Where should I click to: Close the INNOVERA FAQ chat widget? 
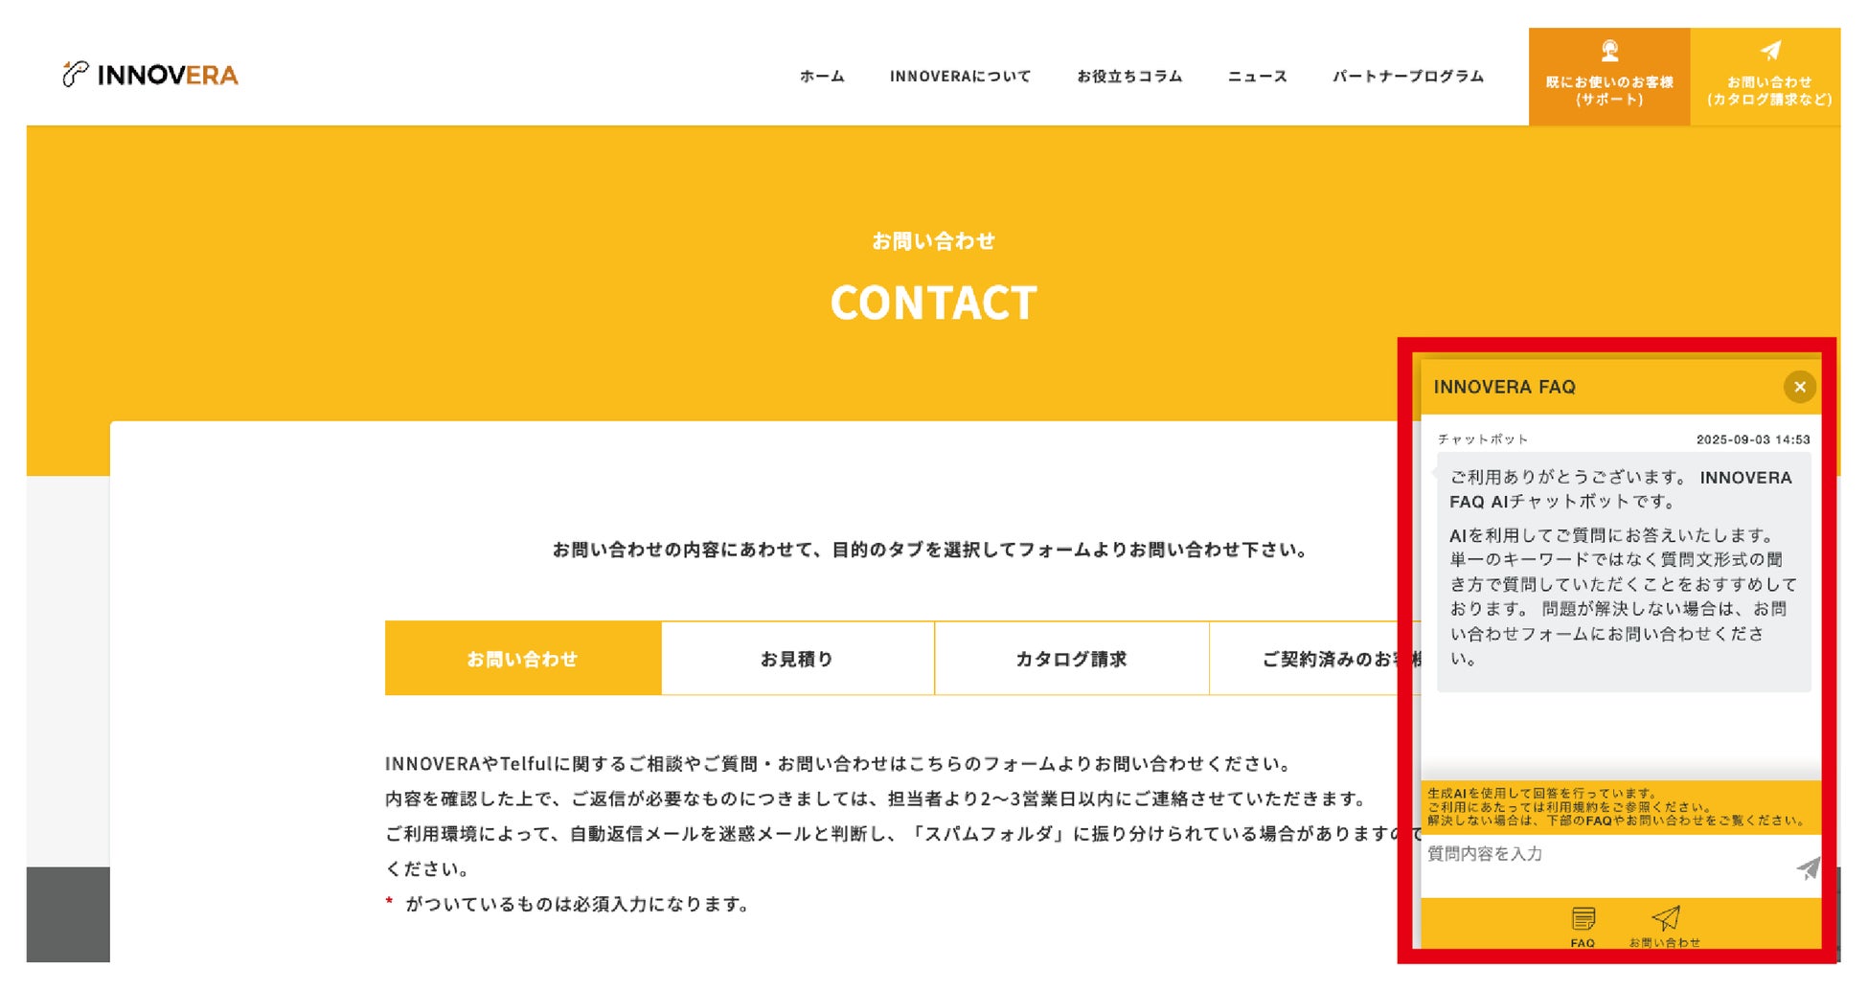click(1799, 387)
